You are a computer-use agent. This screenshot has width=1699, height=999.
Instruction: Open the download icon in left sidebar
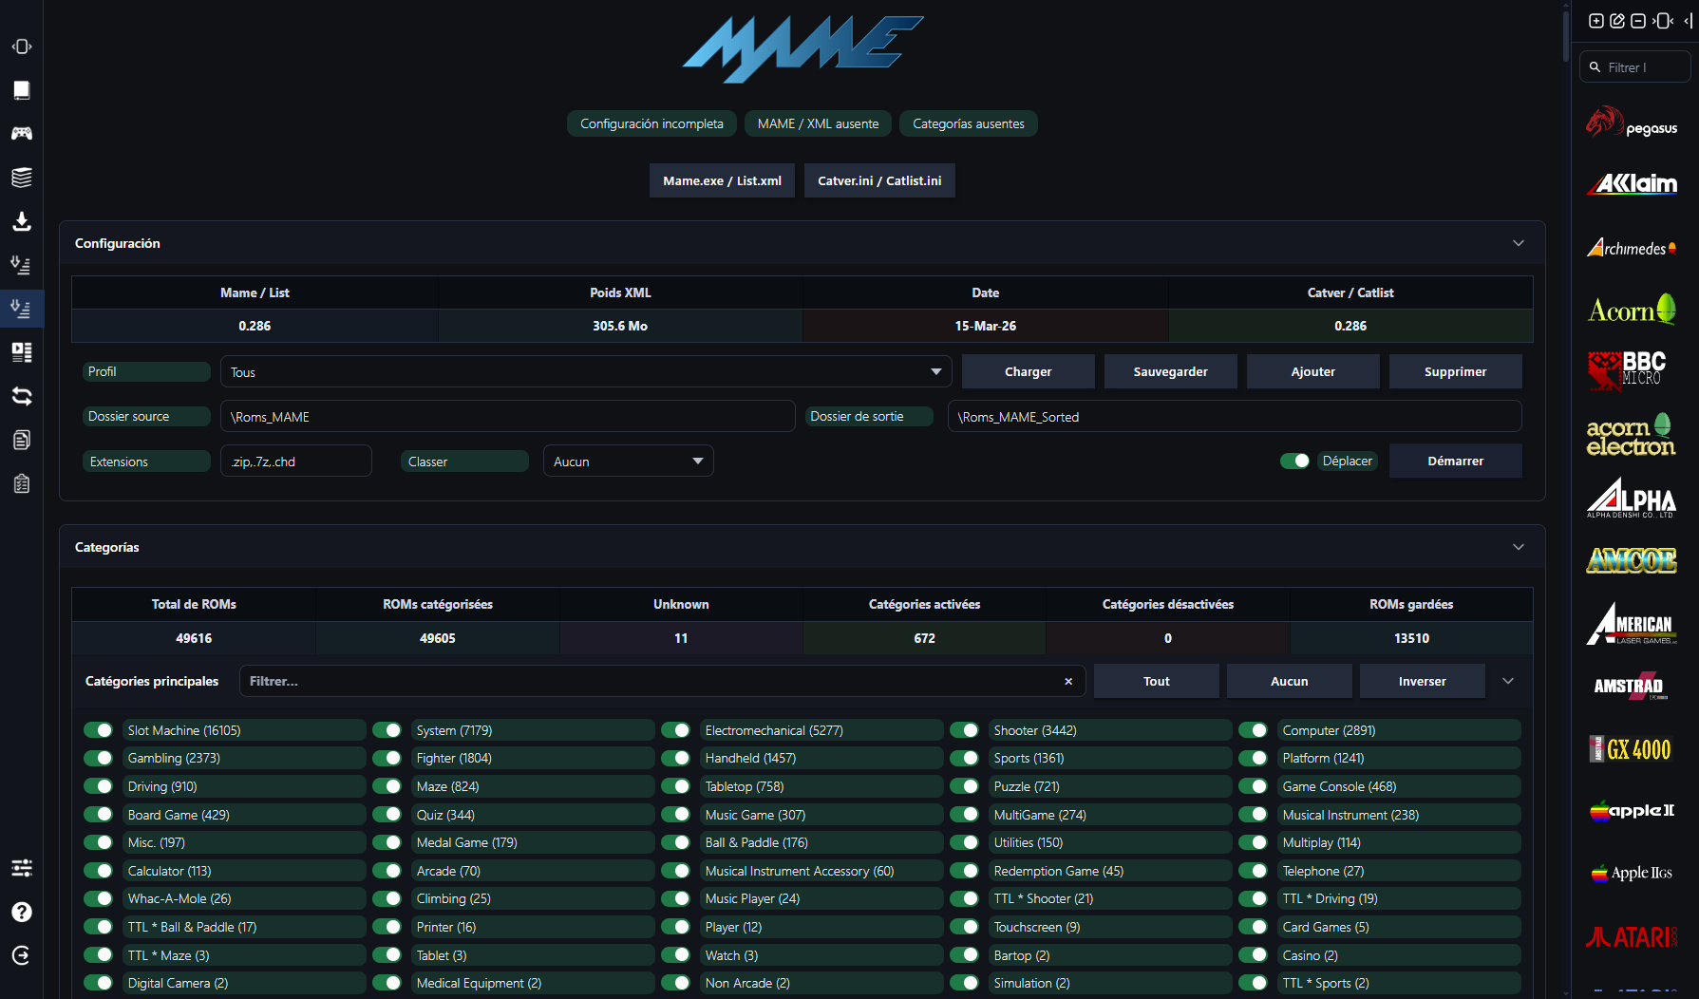[21, 221]
